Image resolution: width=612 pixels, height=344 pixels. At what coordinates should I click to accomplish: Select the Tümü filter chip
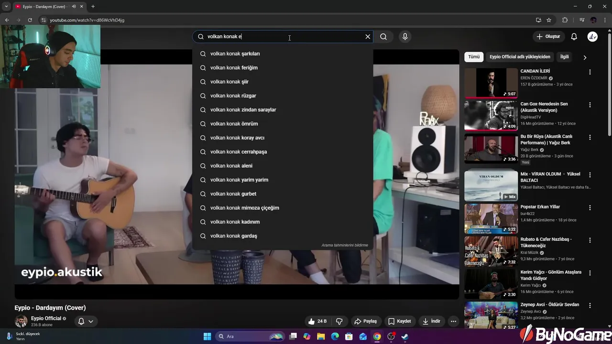[474, 57]
